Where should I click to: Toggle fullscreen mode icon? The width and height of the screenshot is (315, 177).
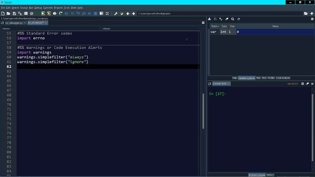[x=107, y=13]
